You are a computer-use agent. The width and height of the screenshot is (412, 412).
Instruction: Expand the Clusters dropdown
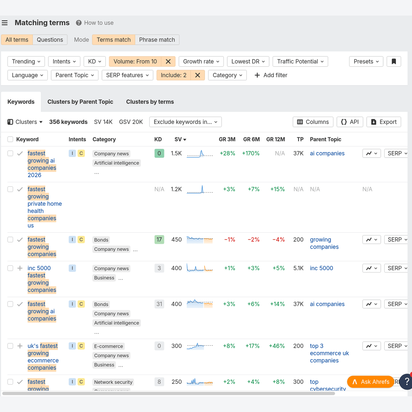pos(25,122)
